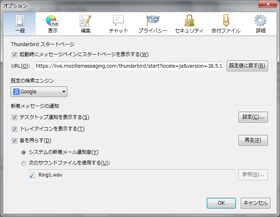The width and height of the screenshot is (280, 217).
Task: Open the 詳細 gear icon
Action: 260,20
